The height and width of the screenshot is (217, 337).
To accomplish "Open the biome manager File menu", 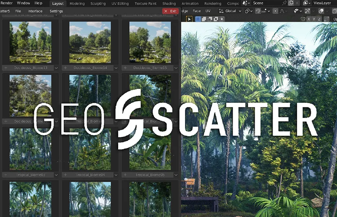I will click(18, 11).
